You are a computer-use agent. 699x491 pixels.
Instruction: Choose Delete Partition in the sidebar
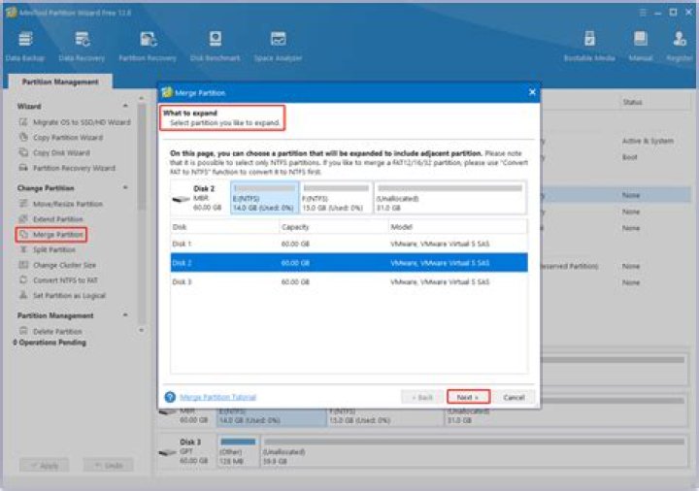[x=57, y=332]
